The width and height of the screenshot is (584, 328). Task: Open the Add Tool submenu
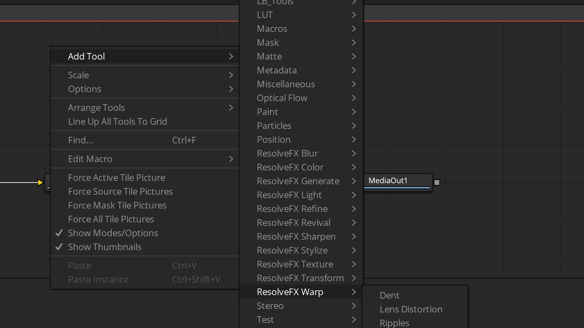click(x=145, y=56)
